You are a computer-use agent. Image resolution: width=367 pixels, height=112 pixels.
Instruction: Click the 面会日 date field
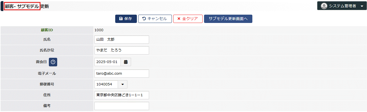pos(108,62)
